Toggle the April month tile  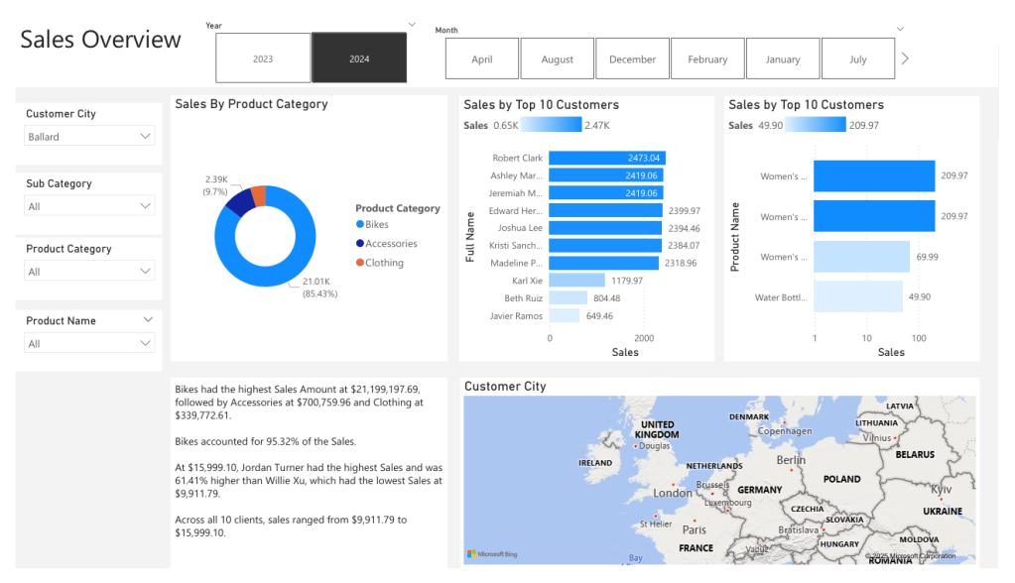pyautogui.click(x=482, y=59)
